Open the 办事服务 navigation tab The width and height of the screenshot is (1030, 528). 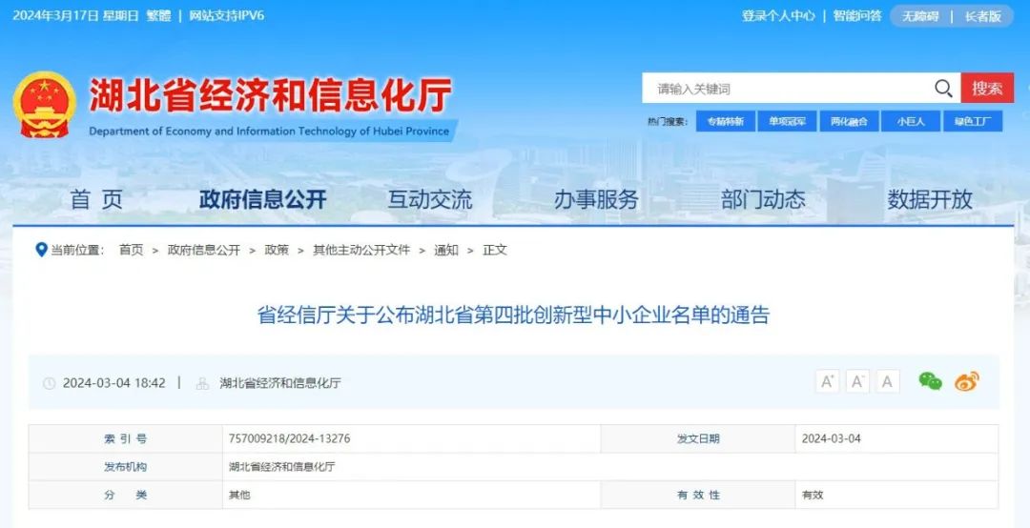(596, 199)
